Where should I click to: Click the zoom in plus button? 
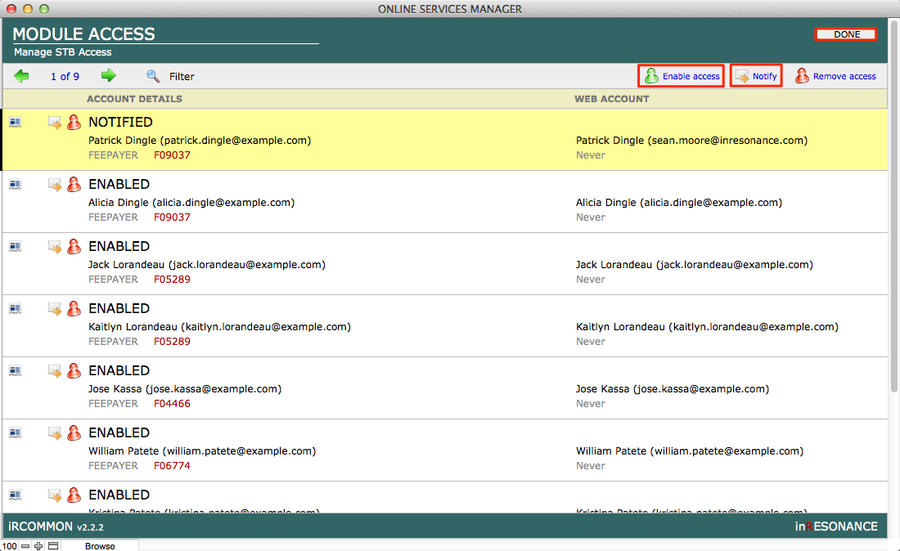38,545
